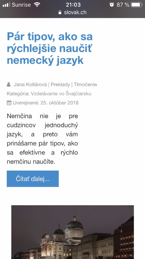Click the article intro paragraph about Nemčina
The height and width of the screenshot is (259, 145).
42,139
